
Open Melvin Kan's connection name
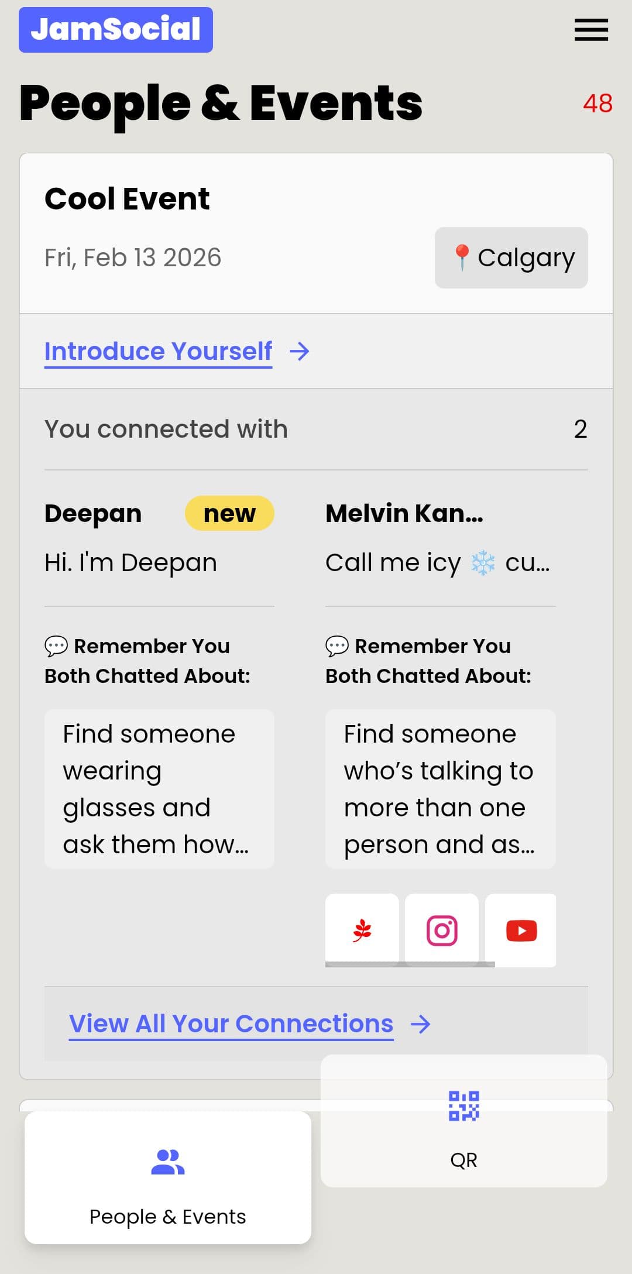click(404, 513)
